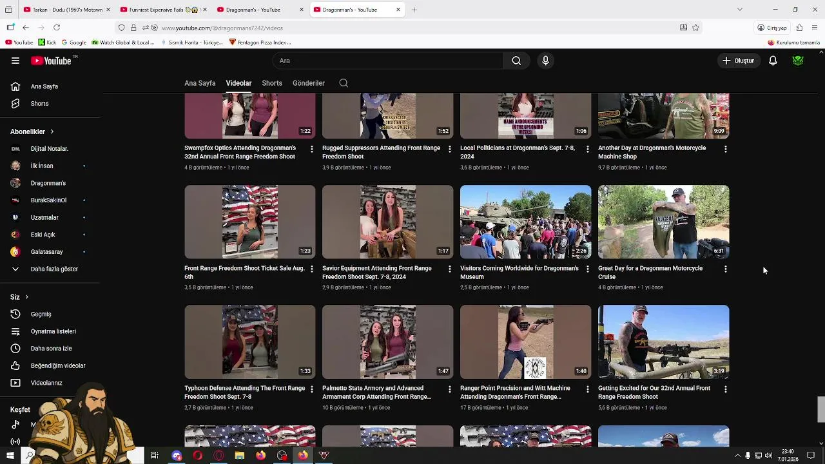Expand the Siz section chevron
The image size is (825, 464).
[26, 297]
